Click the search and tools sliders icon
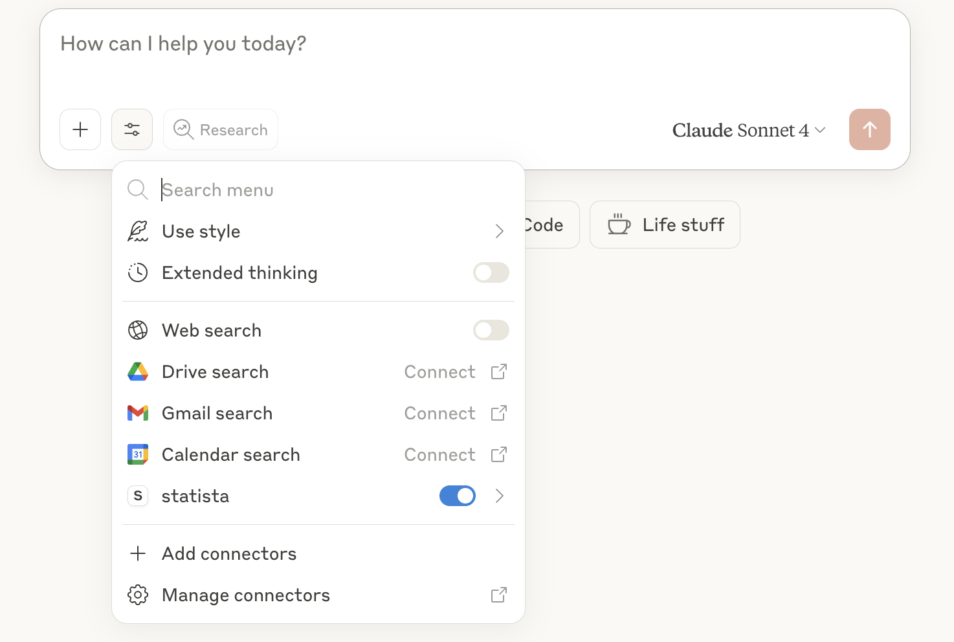This screenshot has height=642, width=954. (x=132, y=129)
